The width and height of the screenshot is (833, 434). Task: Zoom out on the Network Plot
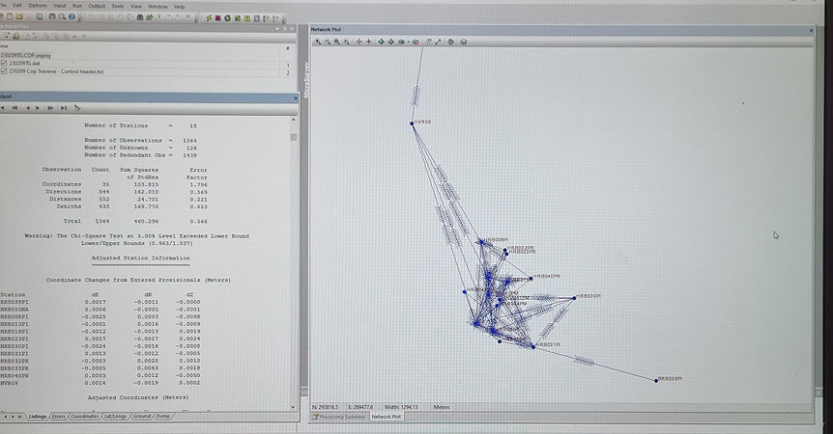[x=328, y=41]
